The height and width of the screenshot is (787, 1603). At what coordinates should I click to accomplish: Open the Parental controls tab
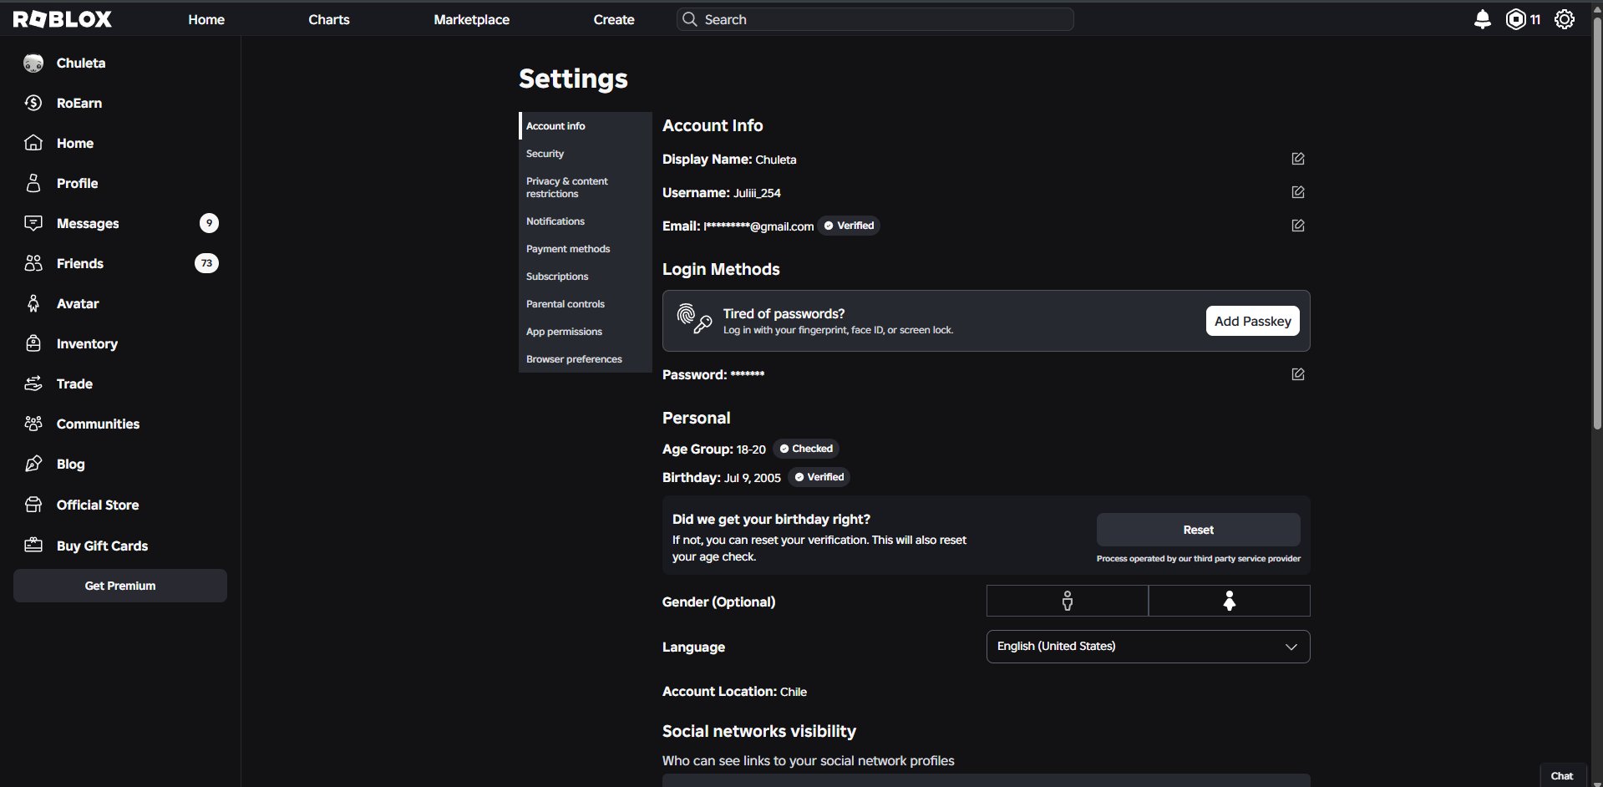[585, 304]
